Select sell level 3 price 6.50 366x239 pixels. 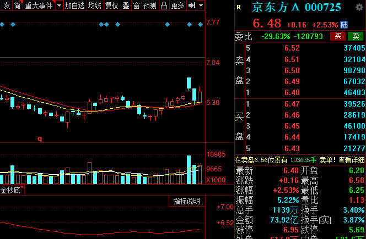coord(292,70)
